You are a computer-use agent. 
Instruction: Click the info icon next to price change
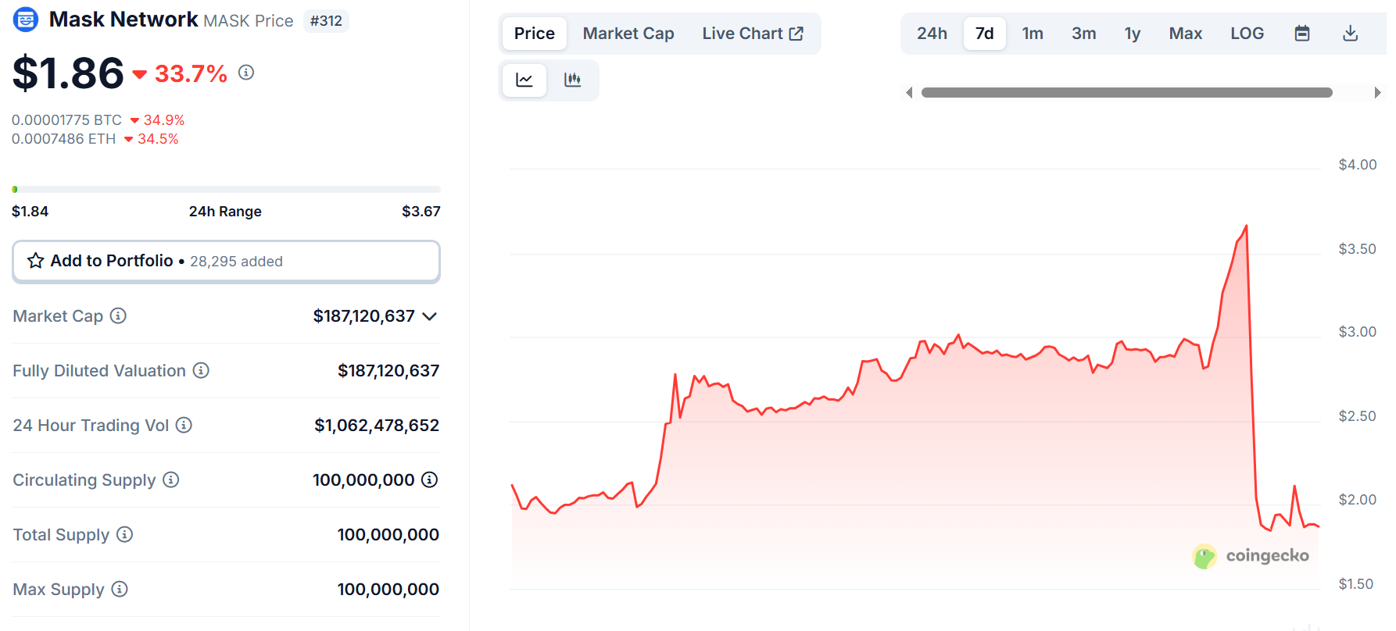[246, 73]
